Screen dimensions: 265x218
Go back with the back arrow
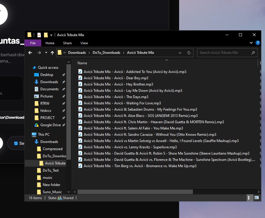tap(30, 53)
